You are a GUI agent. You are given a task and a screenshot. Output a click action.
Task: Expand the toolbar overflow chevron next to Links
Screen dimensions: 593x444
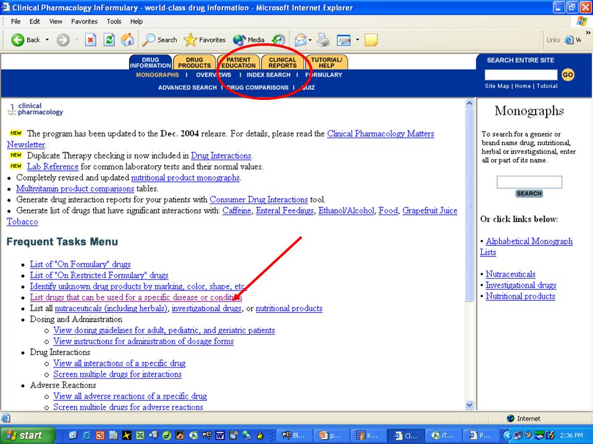(588, 33)
